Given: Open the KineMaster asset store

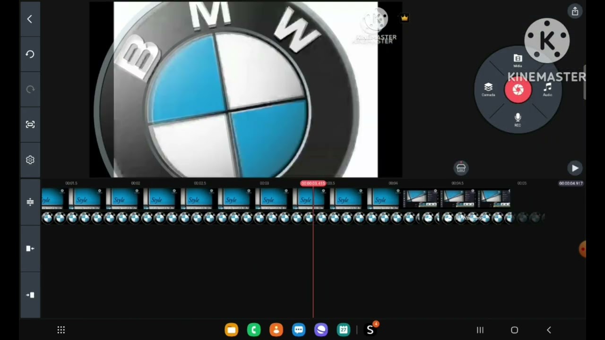Looking at the screenshot, I should pyautogui.click(x=461, y=168).
